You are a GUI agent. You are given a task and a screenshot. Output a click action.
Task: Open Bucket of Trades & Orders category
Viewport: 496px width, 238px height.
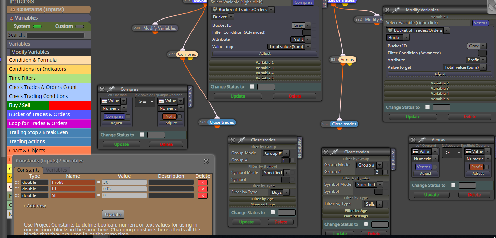49,114
